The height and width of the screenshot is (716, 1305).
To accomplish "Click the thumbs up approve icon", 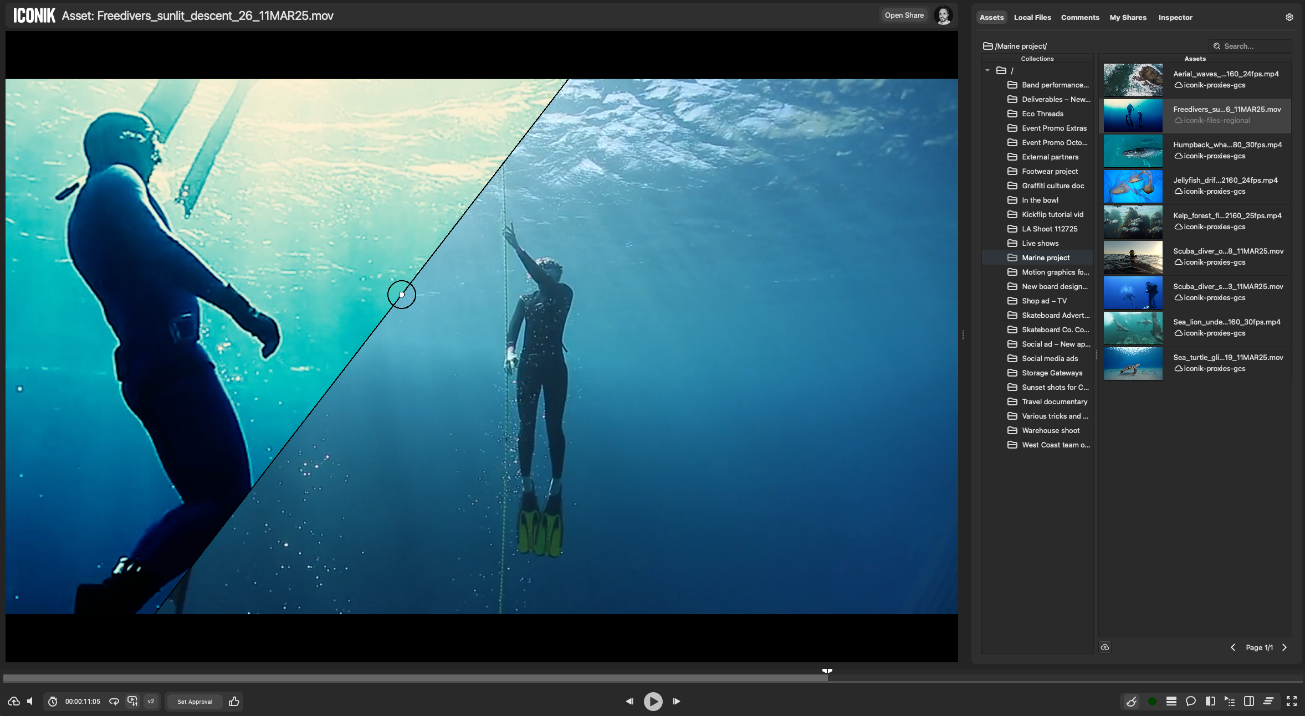I will pyautogui.click(x=234, y=702).
